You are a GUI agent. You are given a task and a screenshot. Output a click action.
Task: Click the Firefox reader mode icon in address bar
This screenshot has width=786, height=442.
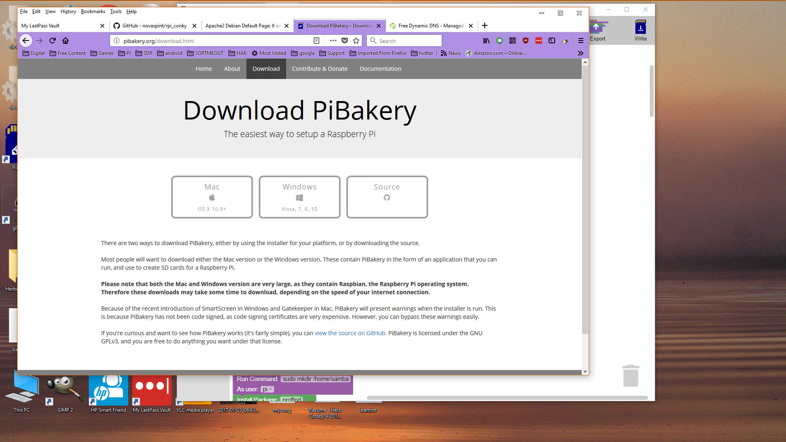[x=317, y=41]
